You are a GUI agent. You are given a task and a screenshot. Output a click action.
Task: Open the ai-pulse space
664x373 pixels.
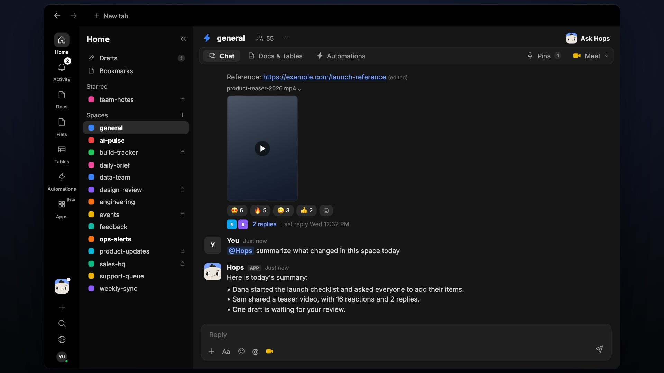[136, 140]
